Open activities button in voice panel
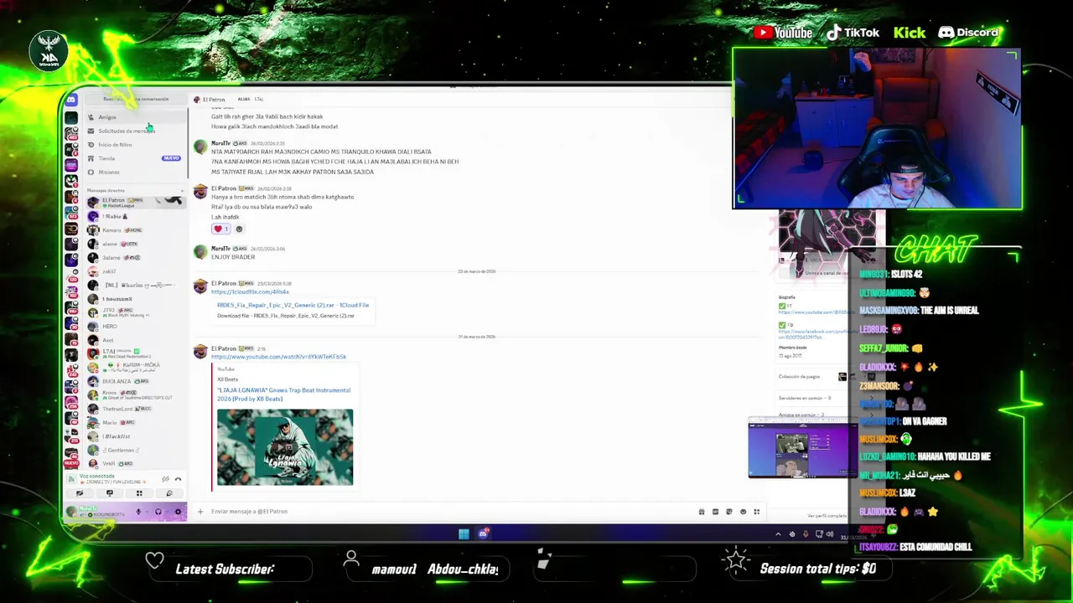 139,493
